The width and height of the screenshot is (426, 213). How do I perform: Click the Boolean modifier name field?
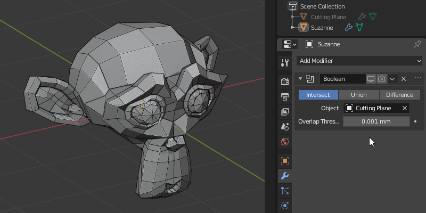tap(342, 79)
